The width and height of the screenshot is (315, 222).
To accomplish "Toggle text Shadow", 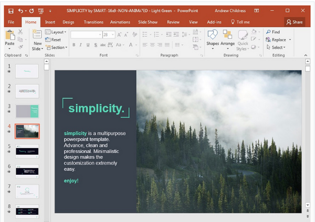I will (x=96, y=45).
